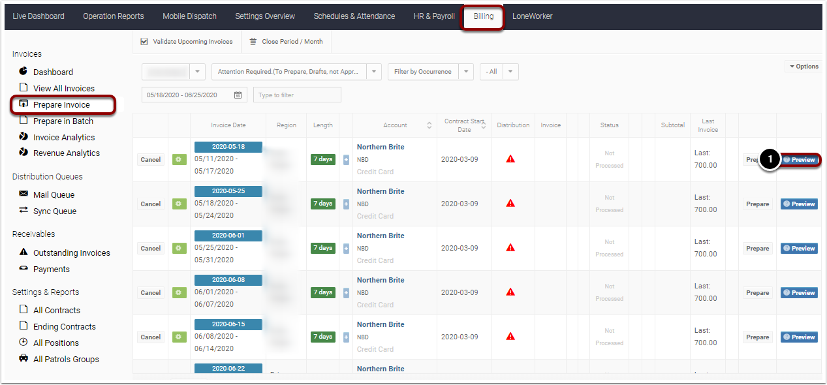Switch to the Billing tab

pos(482,16)
